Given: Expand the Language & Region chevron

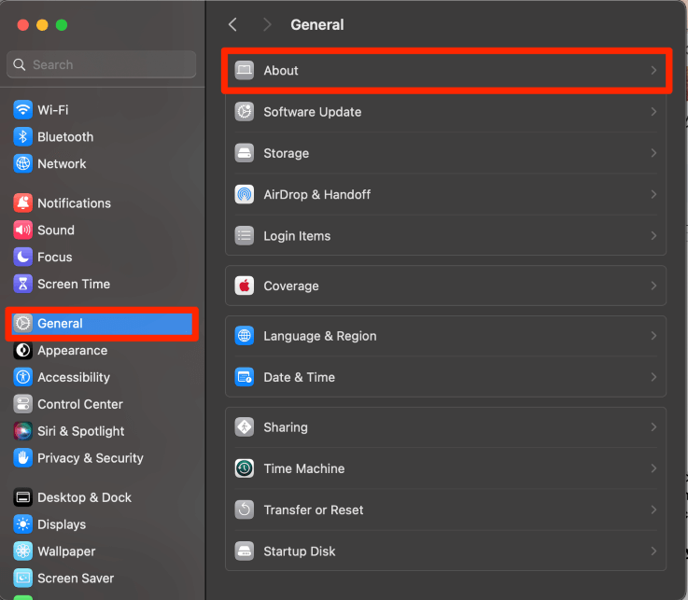Looking at the screenshot, I should [x=653, y=336].
